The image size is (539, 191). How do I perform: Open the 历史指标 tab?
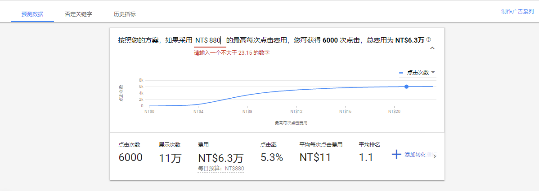pos(125,14)
